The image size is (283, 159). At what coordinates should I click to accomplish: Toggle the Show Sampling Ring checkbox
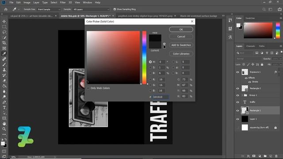(x=115, y=9)
